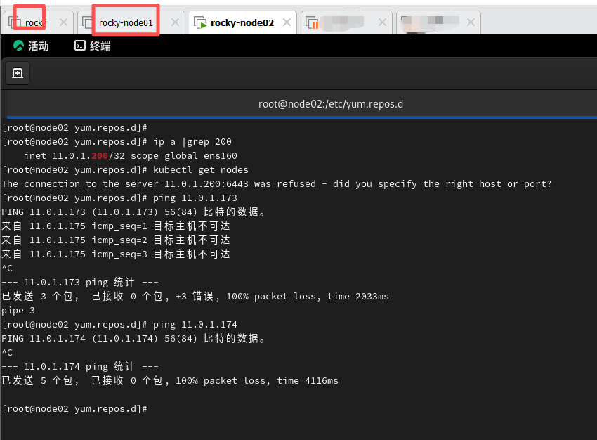The width and height of the screenshot is (597, 440).
Task: Click the terminal title root@node02:/etc/yum.repos.d
Action: point(331,104)
